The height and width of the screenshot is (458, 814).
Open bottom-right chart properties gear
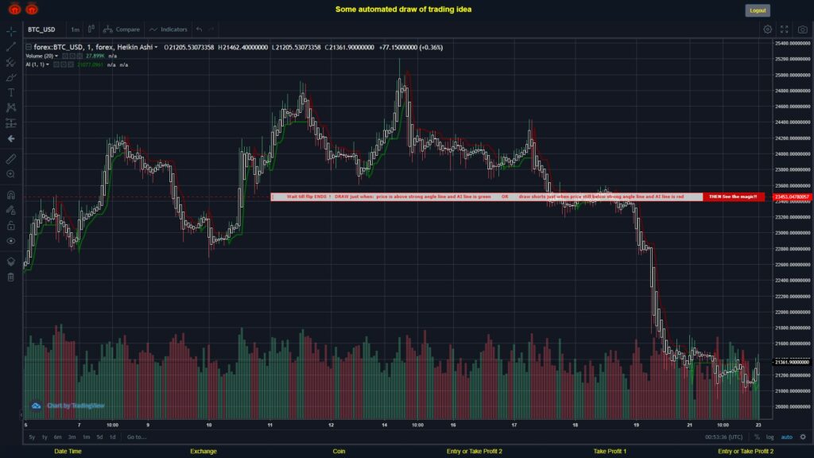[803, 437]
